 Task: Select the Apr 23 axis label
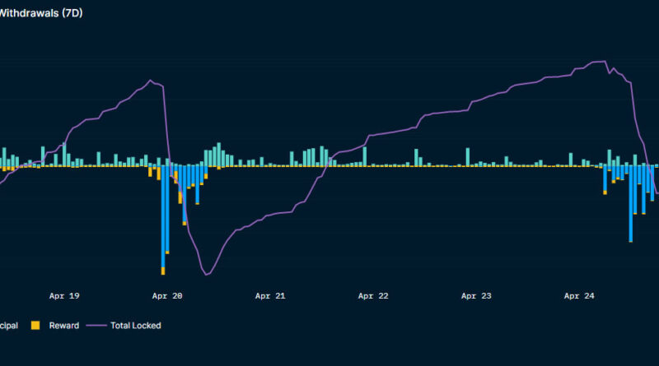(x=476, y=296)
